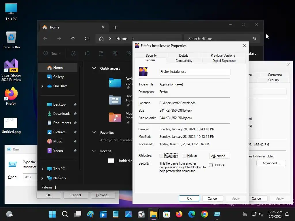Open Music in the navigation pane

pos(58,141)
